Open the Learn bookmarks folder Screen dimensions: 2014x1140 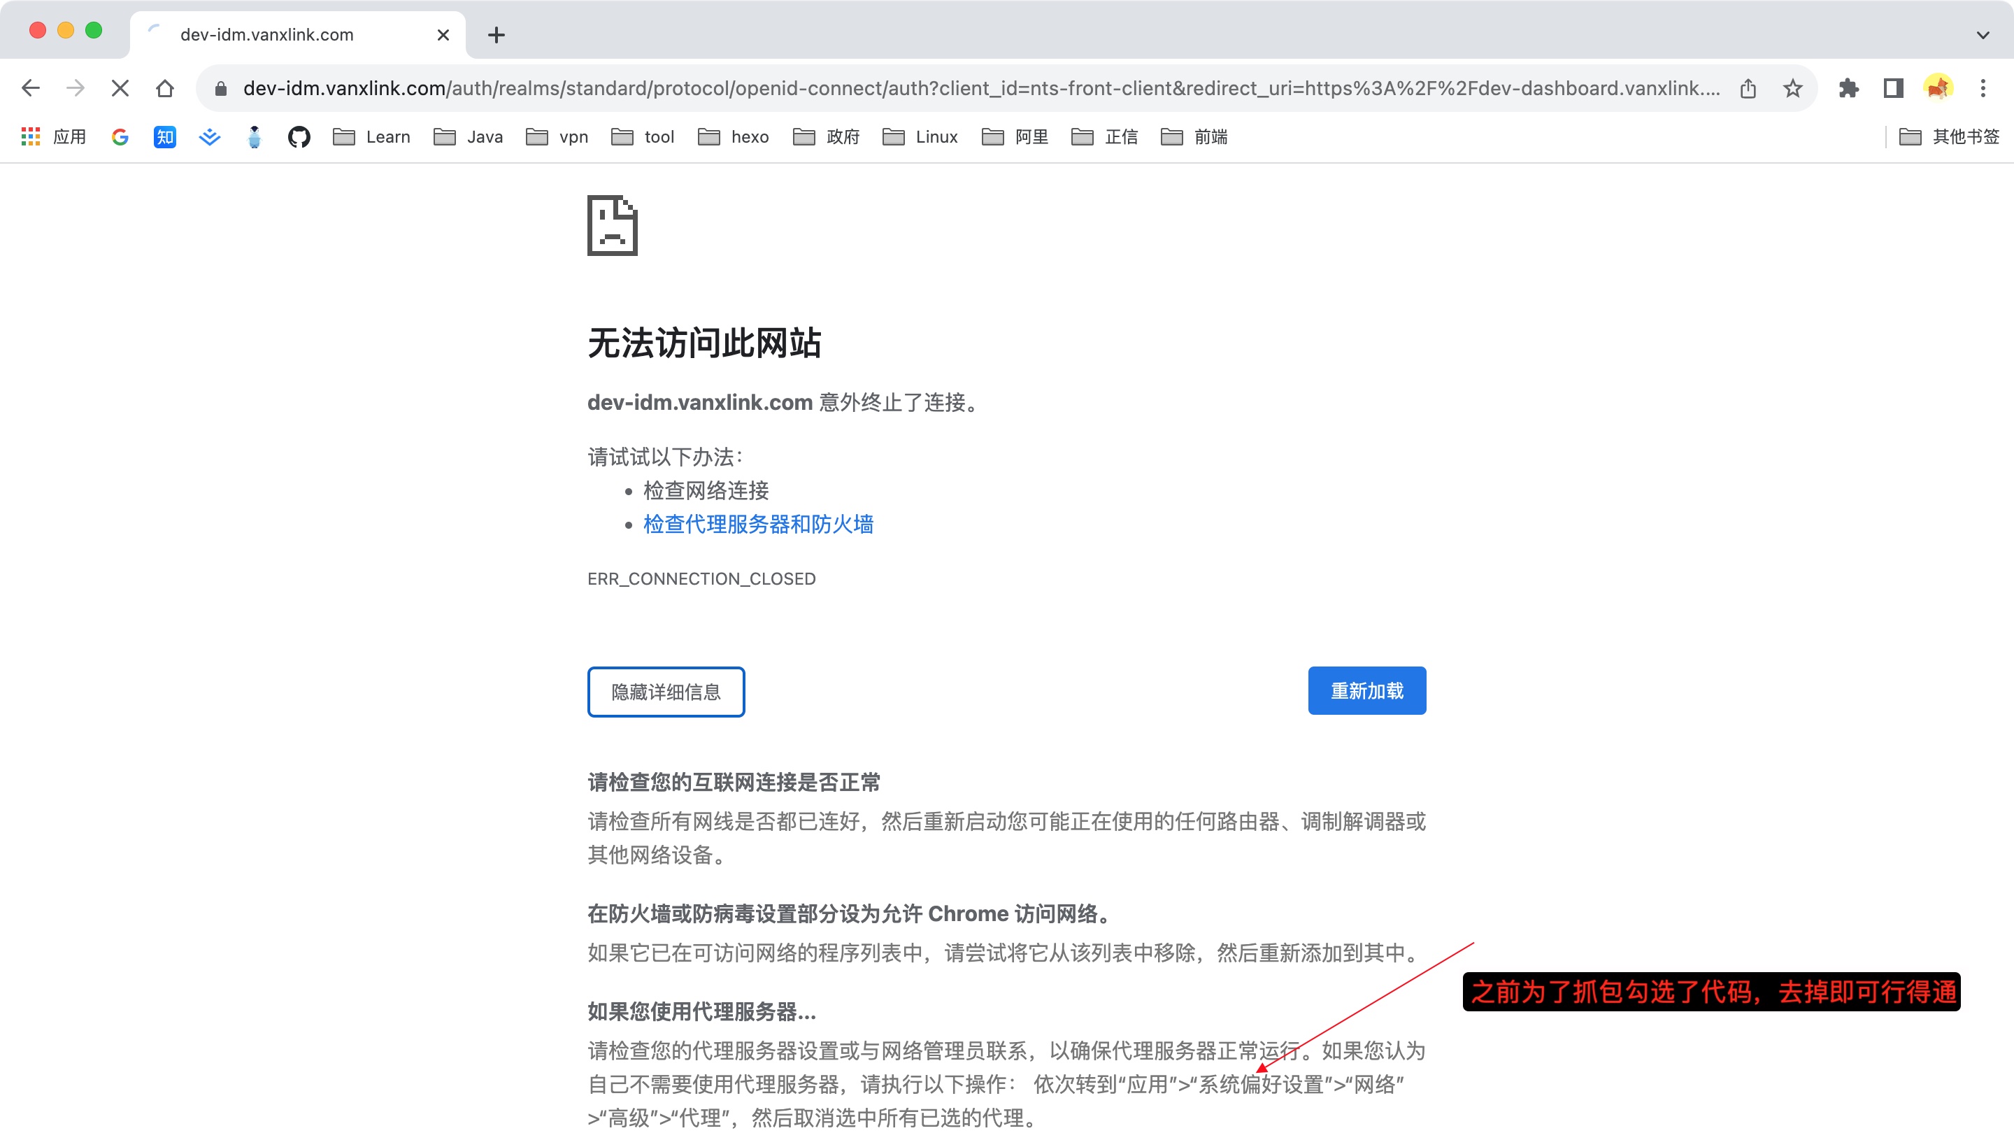click(x=372, y=137)
